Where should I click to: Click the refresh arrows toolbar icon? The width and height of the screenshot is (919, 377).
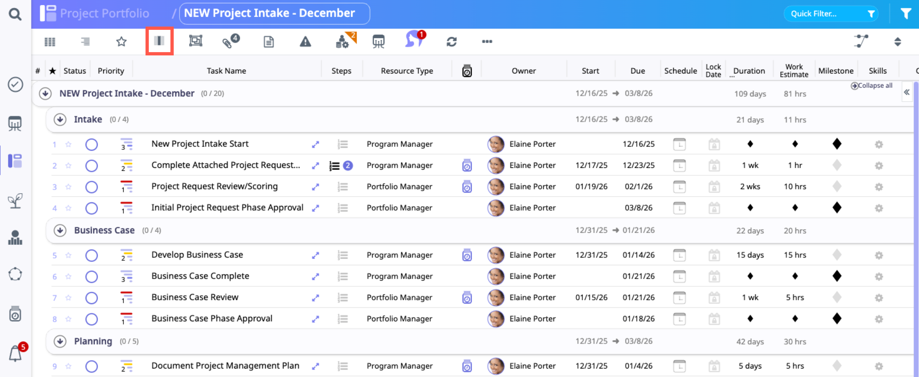coord(451,42)
